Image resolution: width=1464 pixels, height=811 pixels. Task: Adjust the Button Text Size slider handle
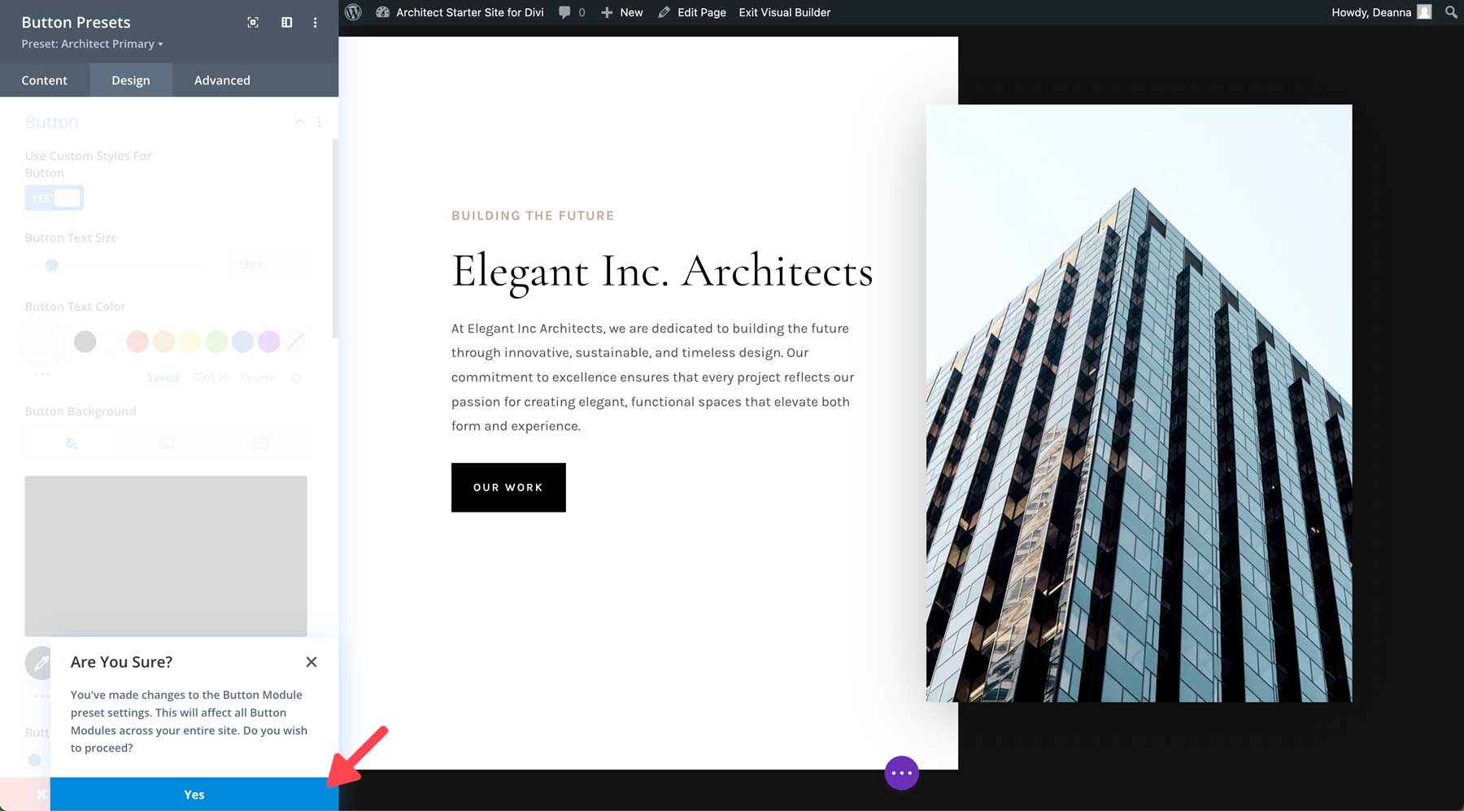coord(51,264)
